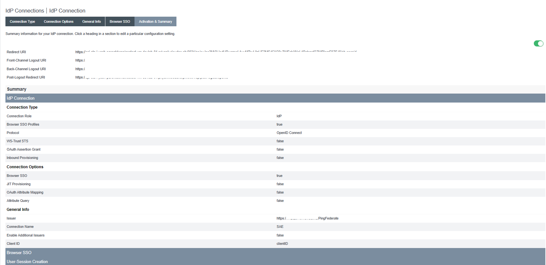This screenshot has height=265, width=546.
Task: Click the Browser SSO section header bar
Action: pos(19,253)
